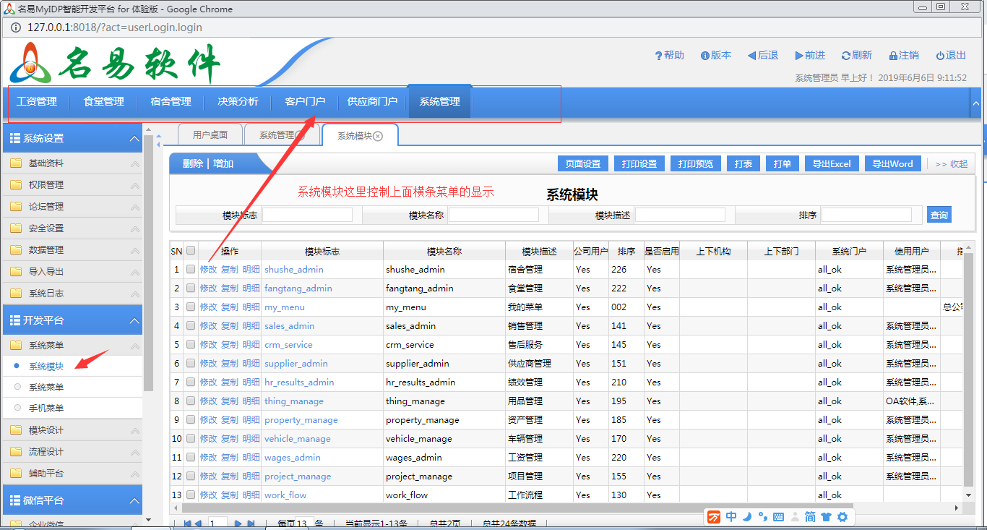Check the row checkbox for shushe_admin
This screenshot has height=530, width=987.
pyautogui.click(x=190, y=269)
